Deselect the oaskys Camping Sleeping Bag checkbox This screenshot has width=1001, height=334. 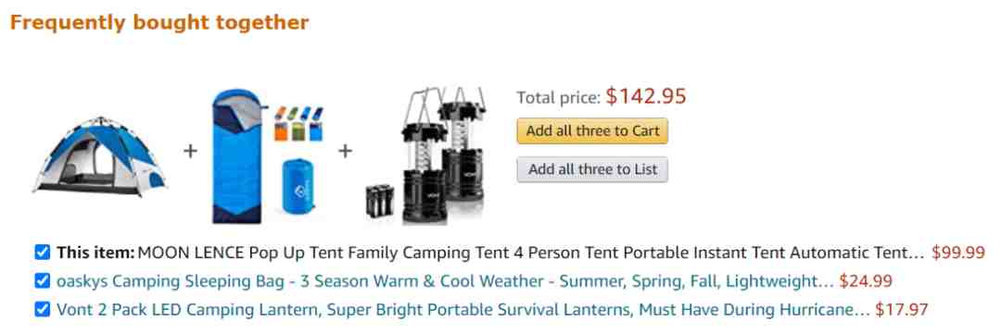click(x=42, y=281)
